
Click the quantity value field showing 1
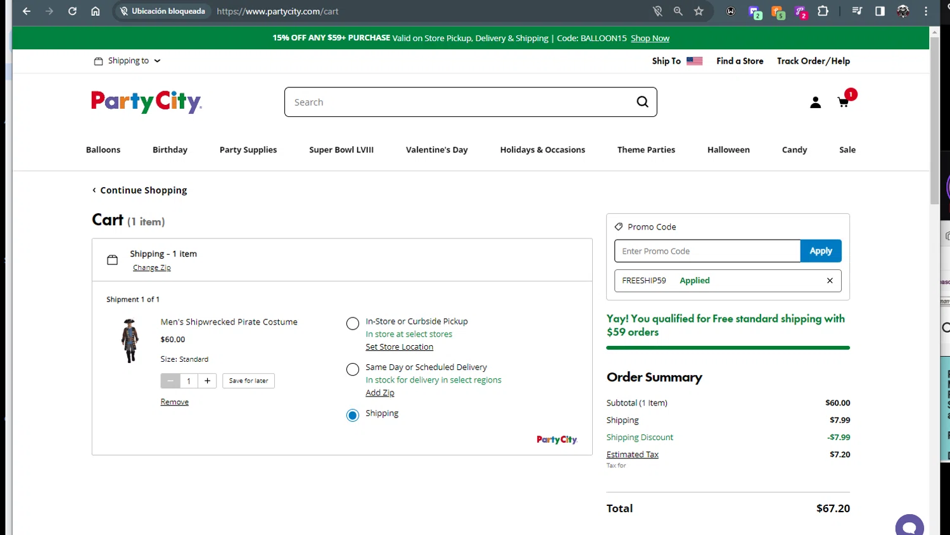[x=189, y=381]
